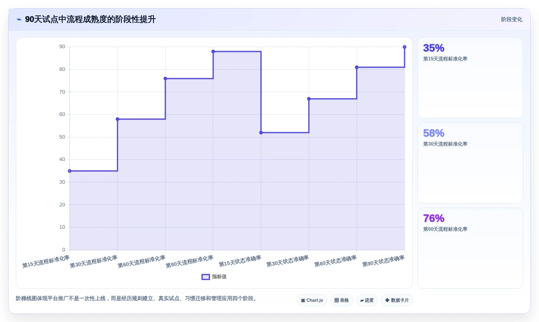The width and height of the screenshot is (539, 322).
Task: Click the data point at value 52
Action: click(x=261, y=133)
